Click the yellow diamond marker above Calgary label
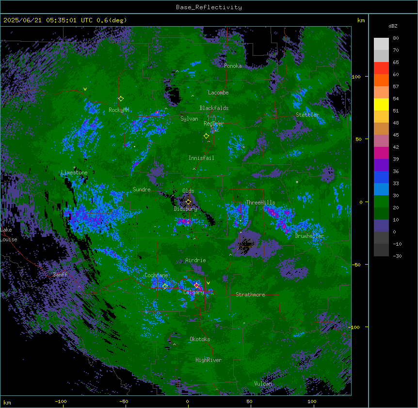 click(196, 285)
